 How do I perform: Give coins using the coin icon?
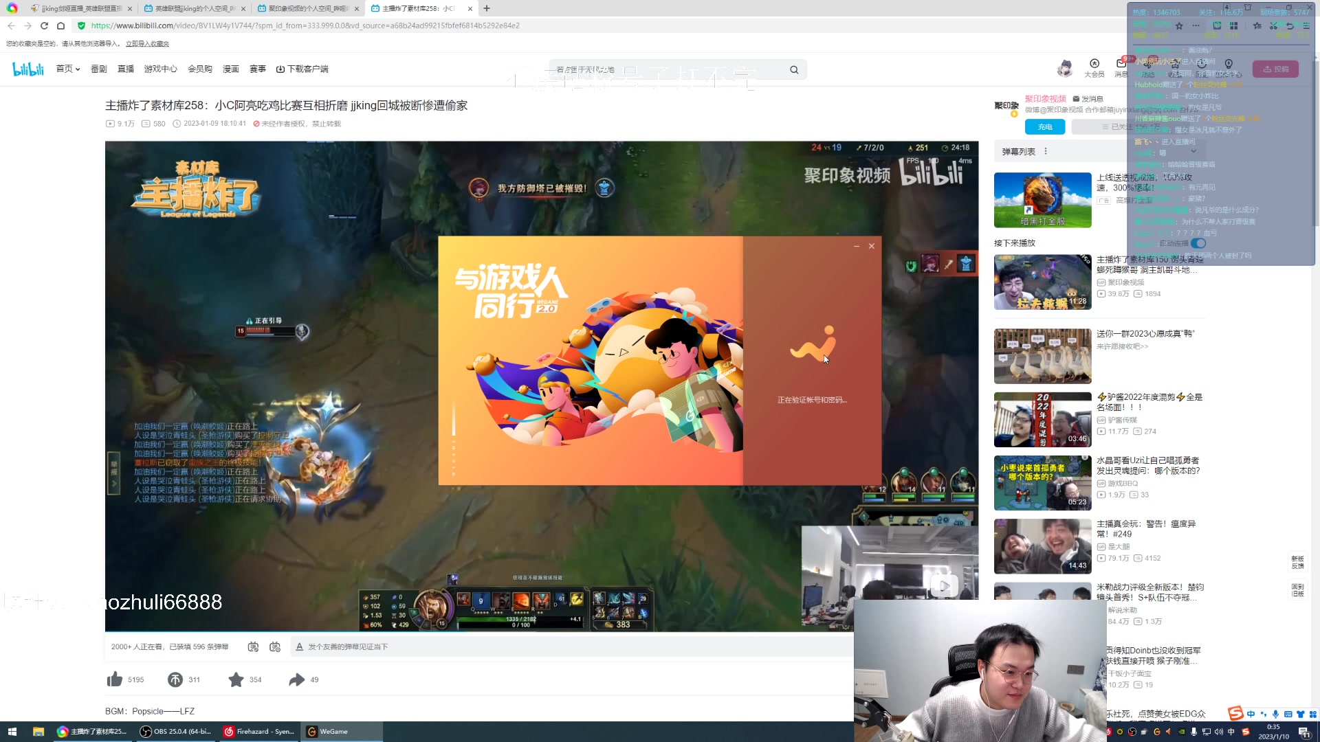(x=175, y=679)
